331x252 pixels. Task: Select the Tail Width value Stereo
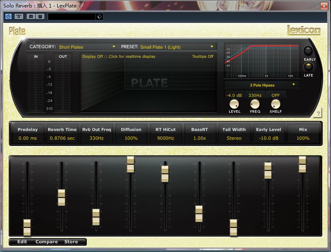(x=234, y=138)
